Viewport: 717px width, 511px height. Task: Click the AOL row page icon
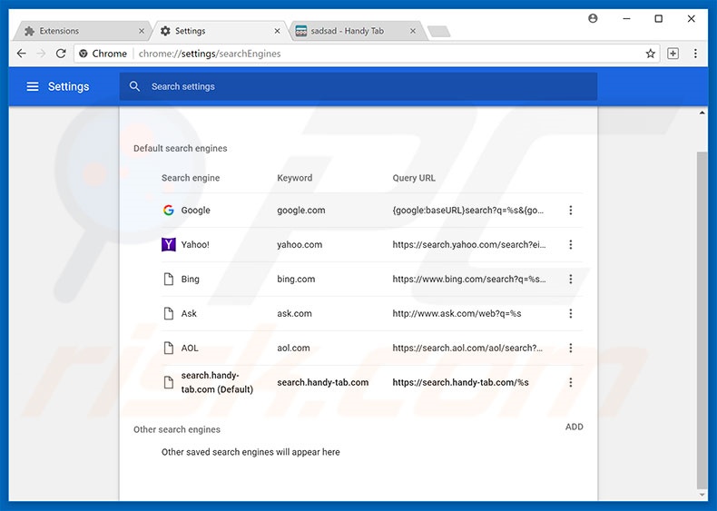168,348
